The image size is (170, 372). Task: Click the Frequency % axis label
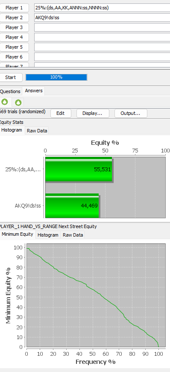(x=95, y=362)
